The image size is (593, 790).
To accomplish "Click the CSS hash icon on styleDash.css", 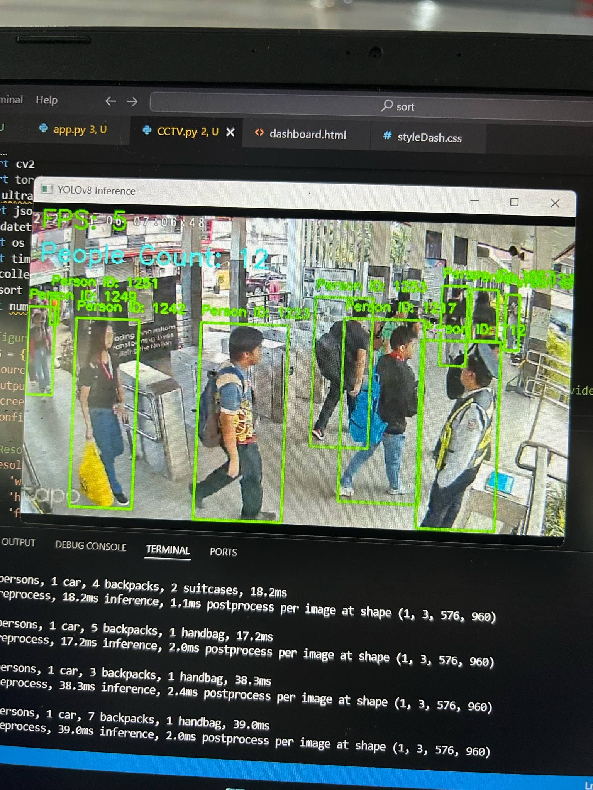I will coord(387,136).
